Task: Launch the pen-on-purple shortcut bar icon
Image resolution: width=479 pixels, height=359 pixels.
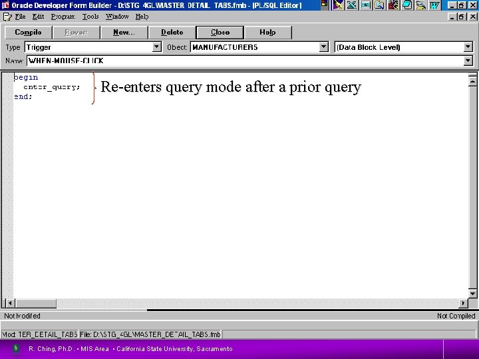Action: 338,5
